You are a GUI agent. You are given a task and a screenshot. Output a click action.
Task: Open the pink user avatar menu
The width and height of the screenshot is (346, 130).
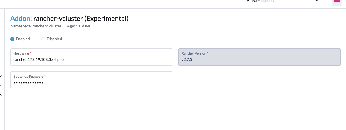(x=337, y=1)
